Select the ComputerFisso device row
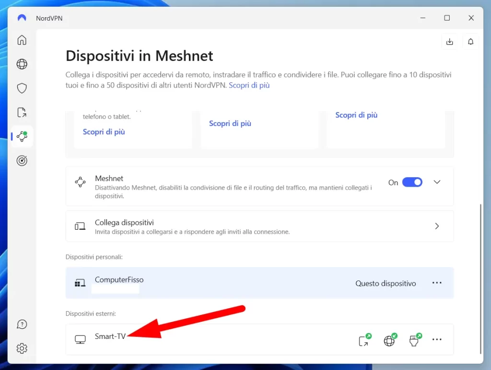The image size is (491, 370). [x=259, y=283]
